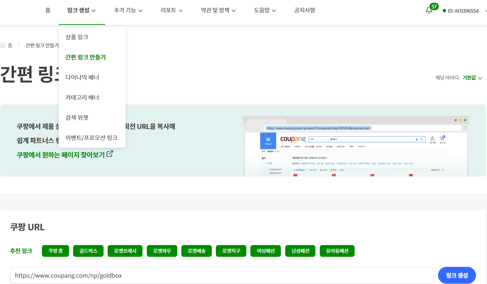Click the account ID AF0396554
This screenshot has width=487, height=284.
click(463, 11)
